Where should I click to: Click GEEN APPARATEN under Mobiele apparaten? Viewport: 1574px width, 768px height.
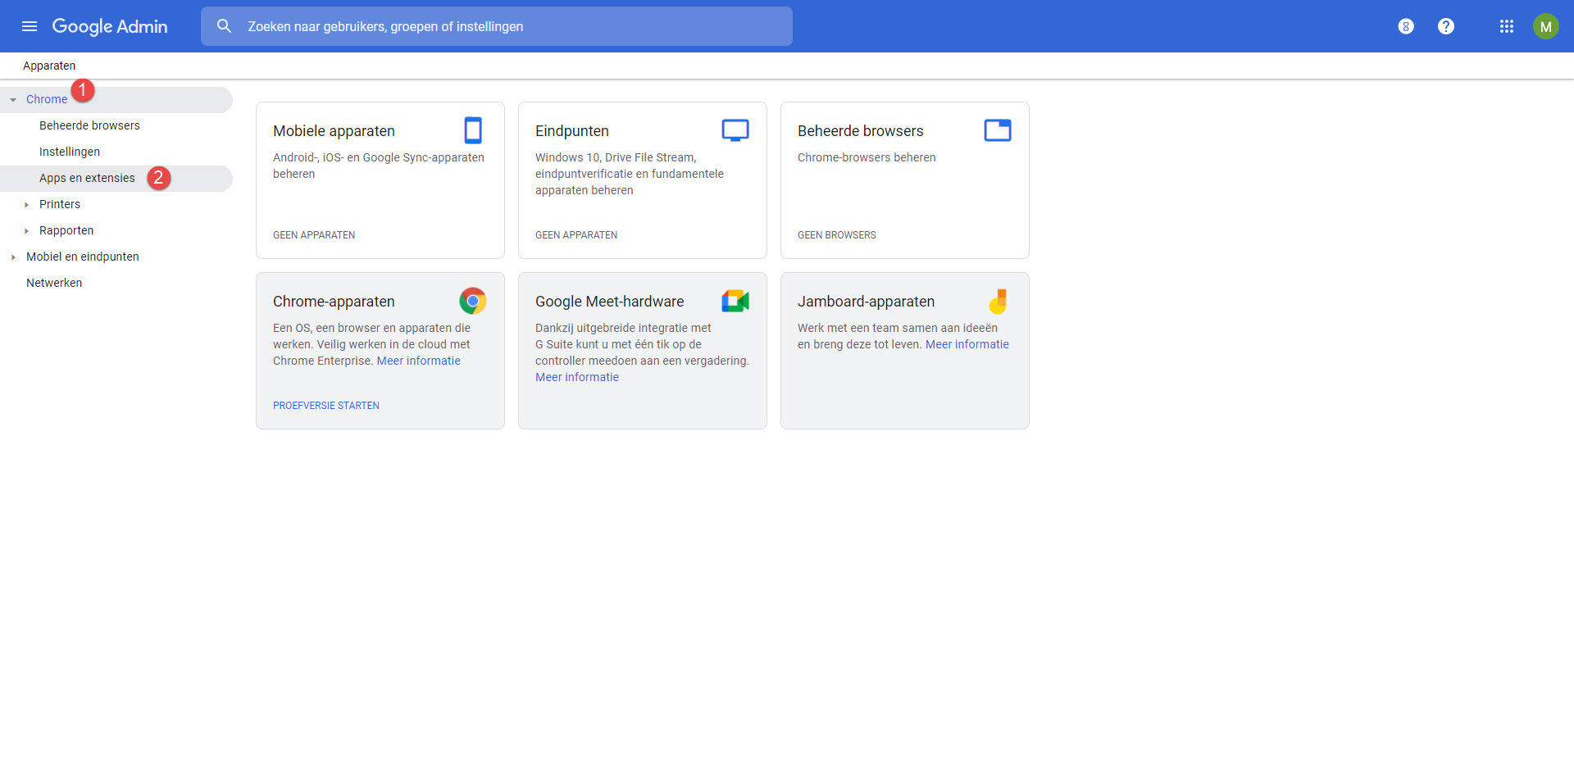point(314,235)
